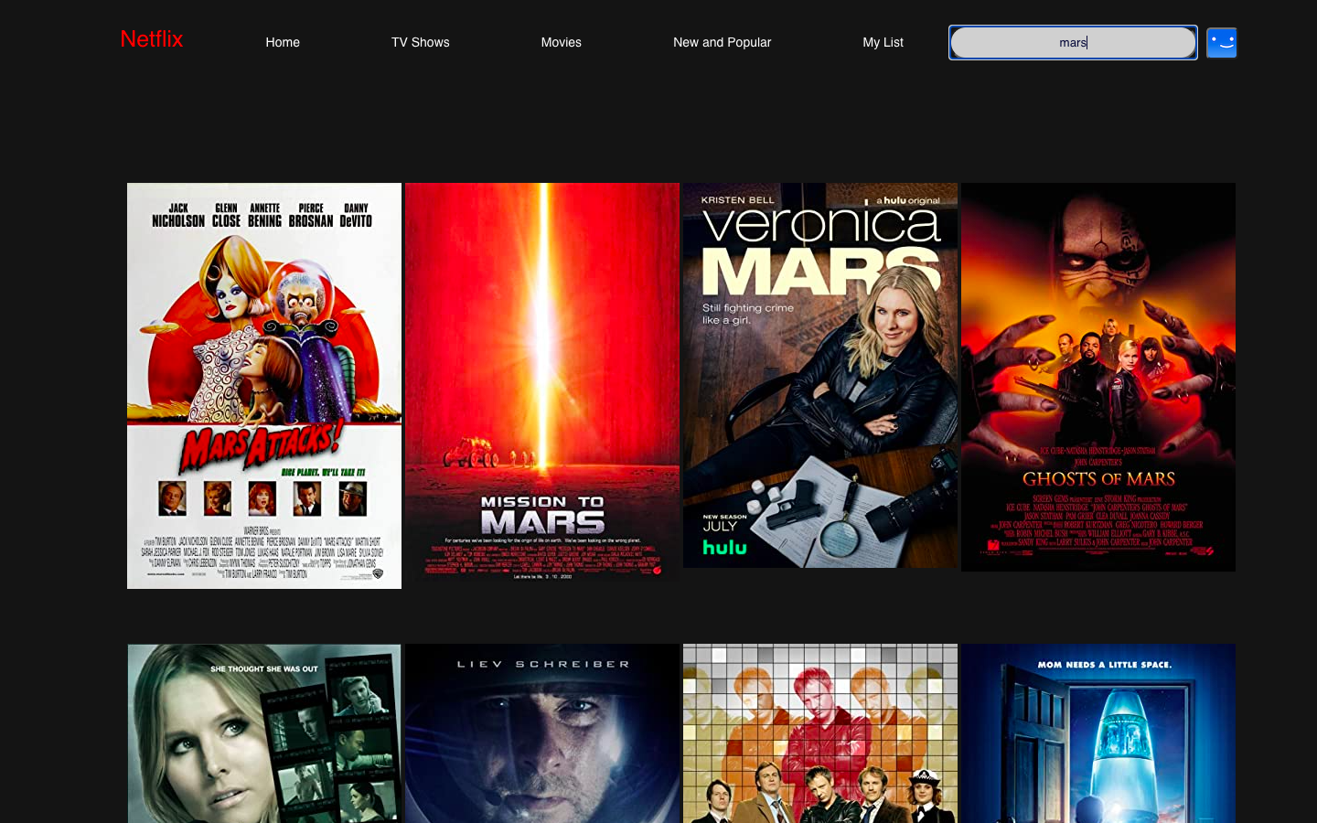The width and height of the screenshot is (1317, 823).
Task: Select the Mars Attacks! poster
Action: pyautogui.click(x=264, y=386)
